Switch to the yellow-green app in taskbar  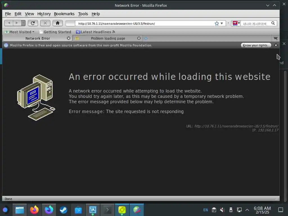coord(122,210)
